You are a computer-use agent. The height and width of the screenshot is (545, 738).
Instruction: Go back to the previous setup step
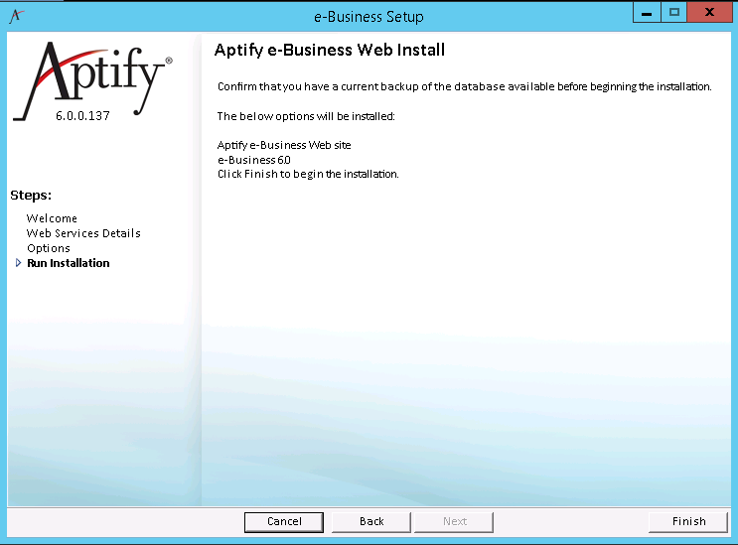point(371,522)
